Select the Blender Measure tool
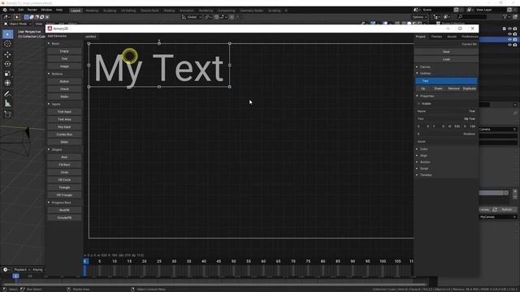This screenshot has height=292, width=520. point(7,104)
